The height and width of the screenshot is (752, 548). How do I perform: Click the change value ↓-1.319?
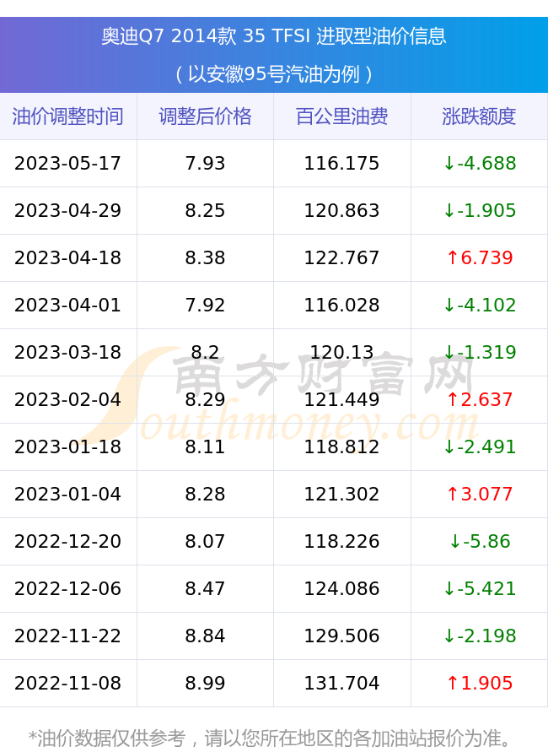pos(480,352)
